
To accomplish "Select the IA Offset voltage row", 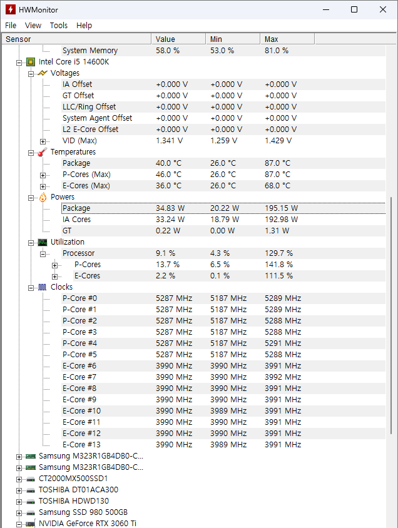I will pos(223,84).
